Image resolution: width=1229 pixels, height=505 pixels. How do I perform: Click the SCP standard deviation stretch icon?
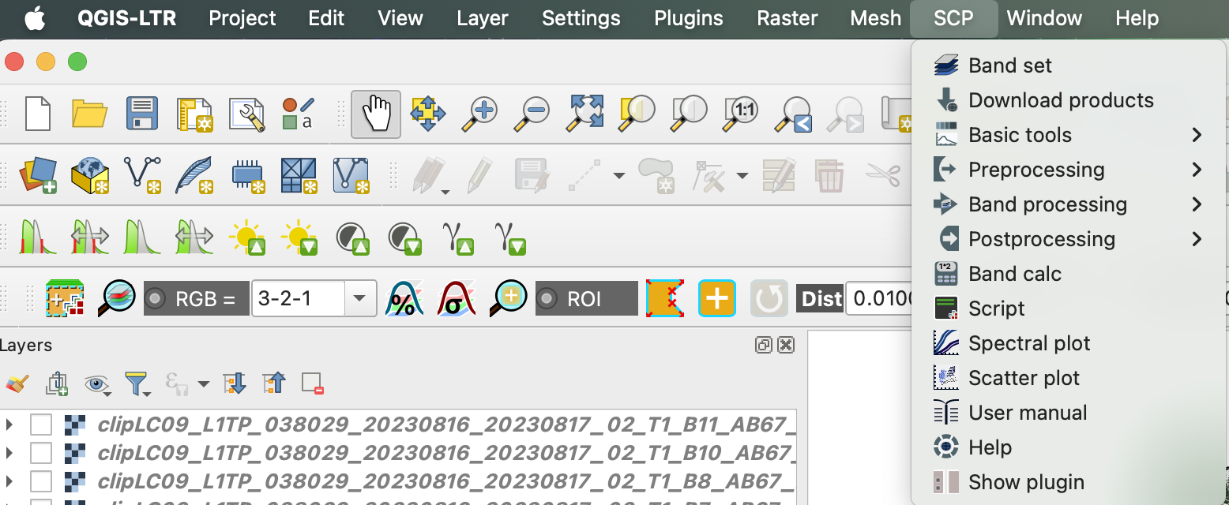pyautogui.click(x=457, y=299)
